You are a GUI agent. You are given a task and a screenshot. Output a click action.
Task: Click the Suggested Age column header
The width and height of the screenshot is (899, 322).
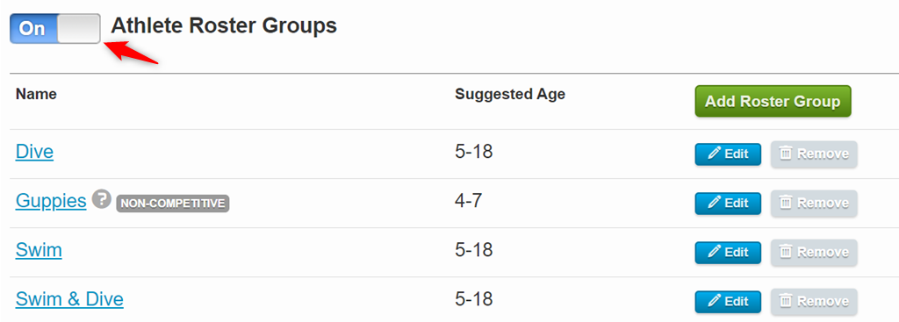click(510, 95)
